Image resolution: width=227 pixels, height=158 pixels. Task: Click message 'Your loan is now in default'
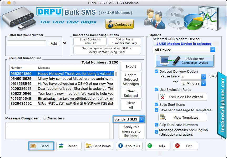point(75,93)
